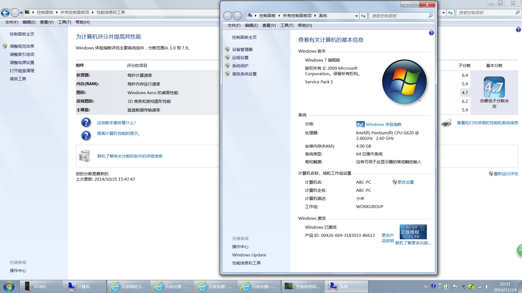Viewport: 522px width, 293px height.
Task: Click the network signal tray icon
Action: click(x=479, y=287)
